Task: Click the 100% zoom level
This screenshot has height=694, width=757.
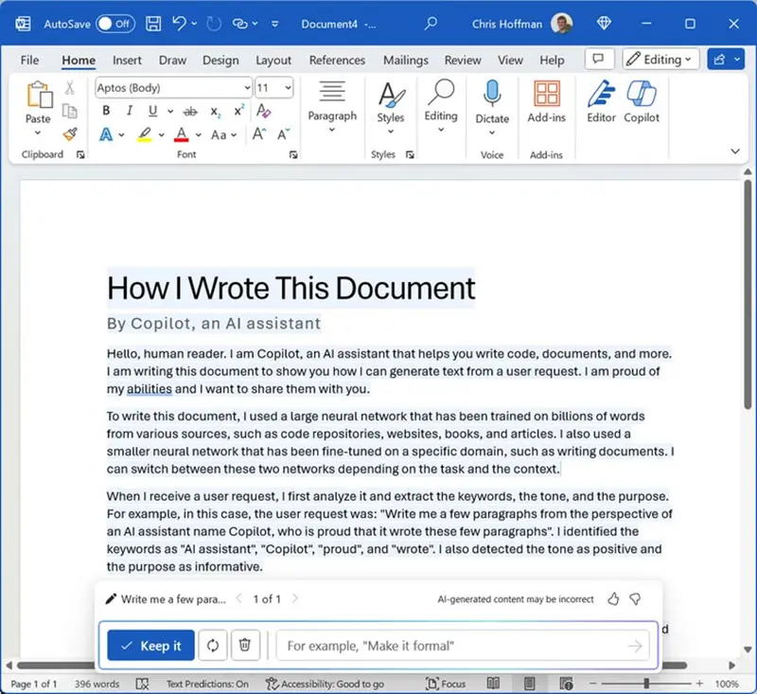Action: click(727, 684)
